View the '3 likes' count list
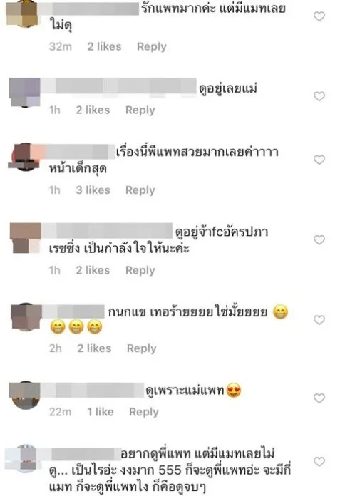 click(x=93, y=190)
